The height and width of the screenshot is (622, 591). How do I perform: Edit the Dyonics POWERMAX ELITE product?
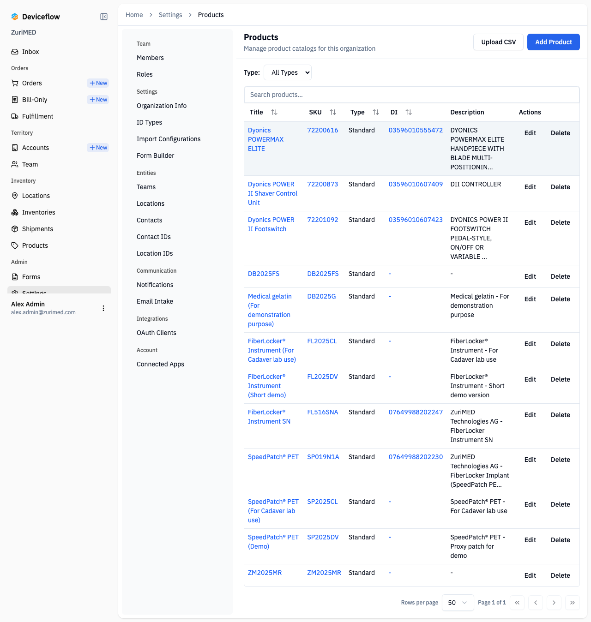click(530, 133)
